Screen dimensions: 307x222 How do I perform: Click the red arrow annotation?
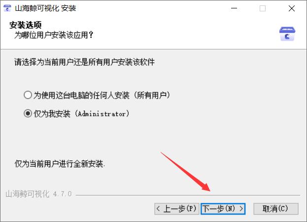[185, 172]
